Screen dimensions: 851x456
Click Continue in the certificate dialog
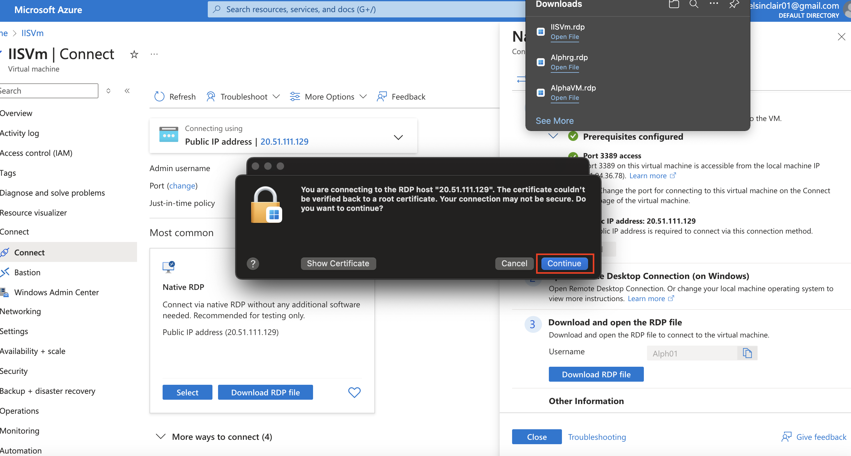coord(564,263)
